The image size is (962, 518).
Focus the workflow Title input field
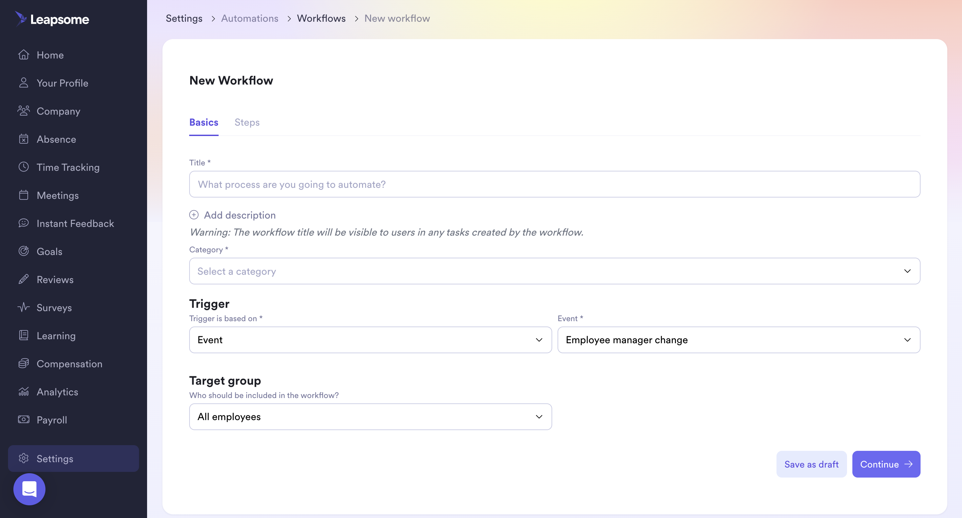tap(554, 184)
